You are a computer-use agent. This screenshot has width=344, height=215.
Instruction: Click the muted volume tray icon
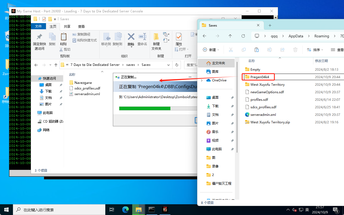(x=295, y=210)
